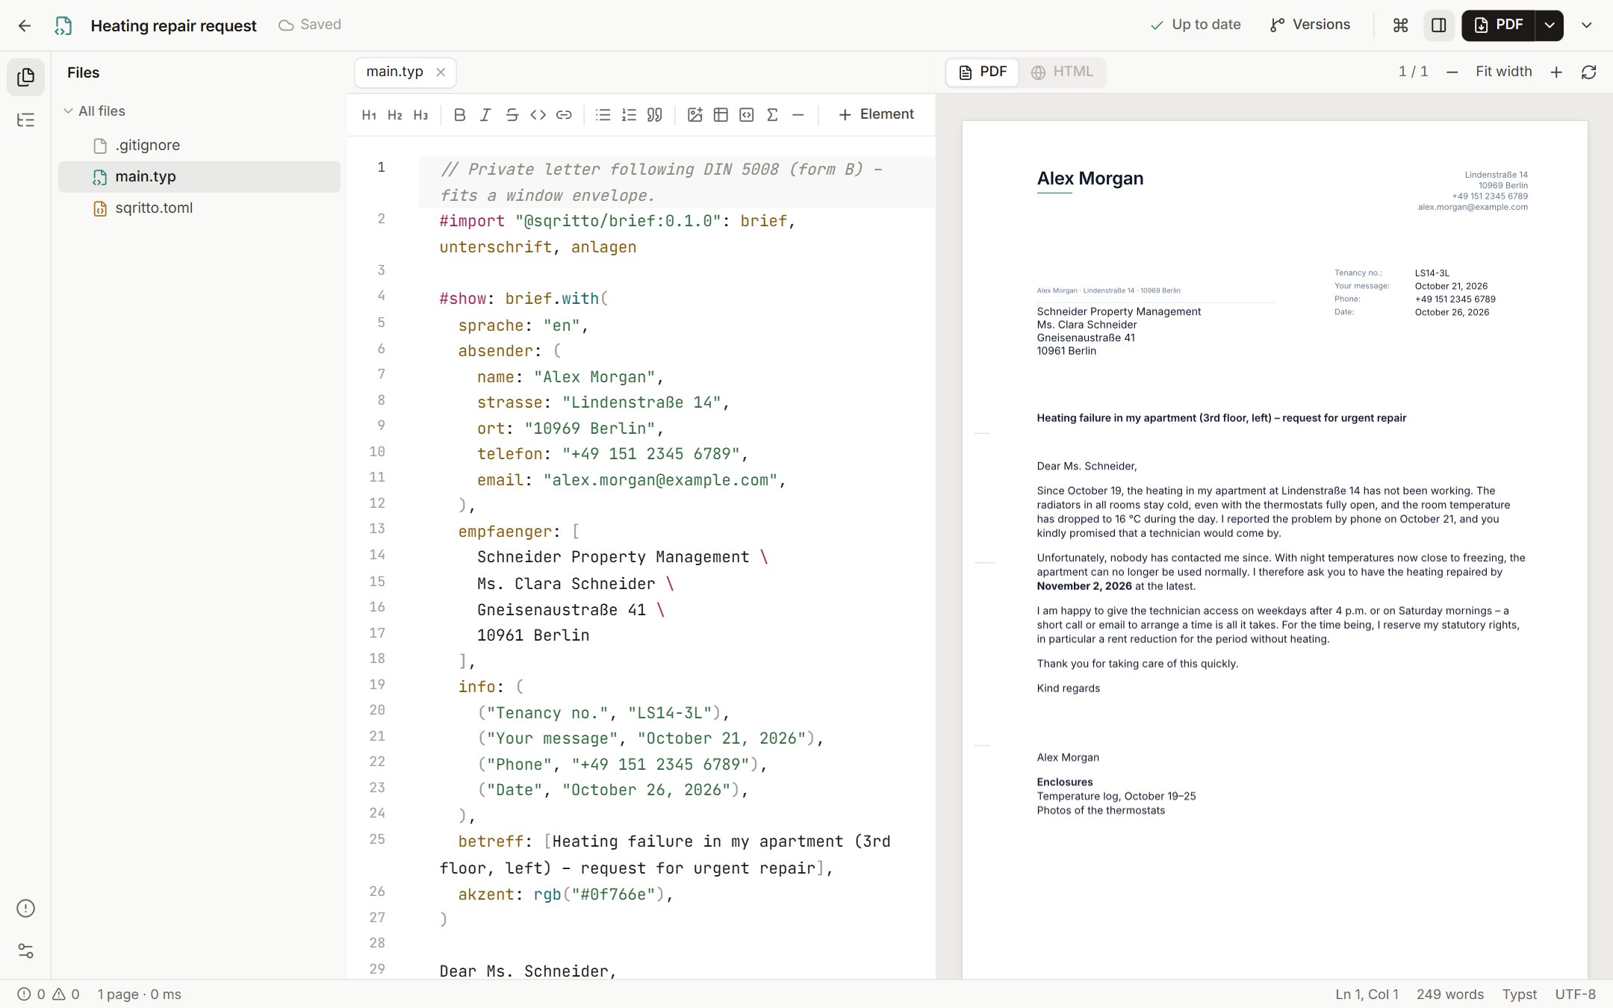Open the document outline panel
Screen dimensions: 1613x1008
pyautogui.click(x=25, y=119)
